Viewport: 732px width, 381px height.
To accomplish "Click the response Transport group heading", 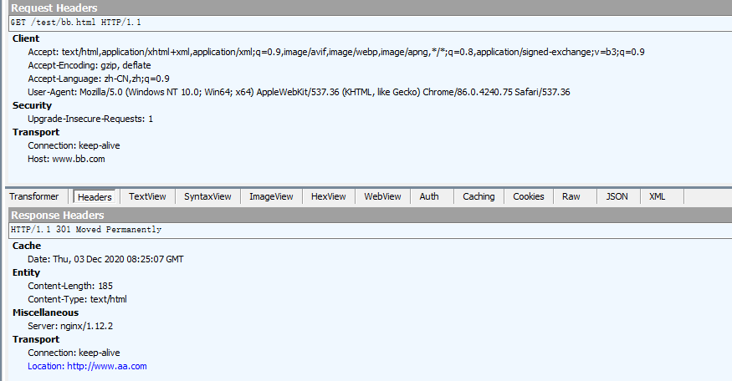I will [x=36, y=339].
